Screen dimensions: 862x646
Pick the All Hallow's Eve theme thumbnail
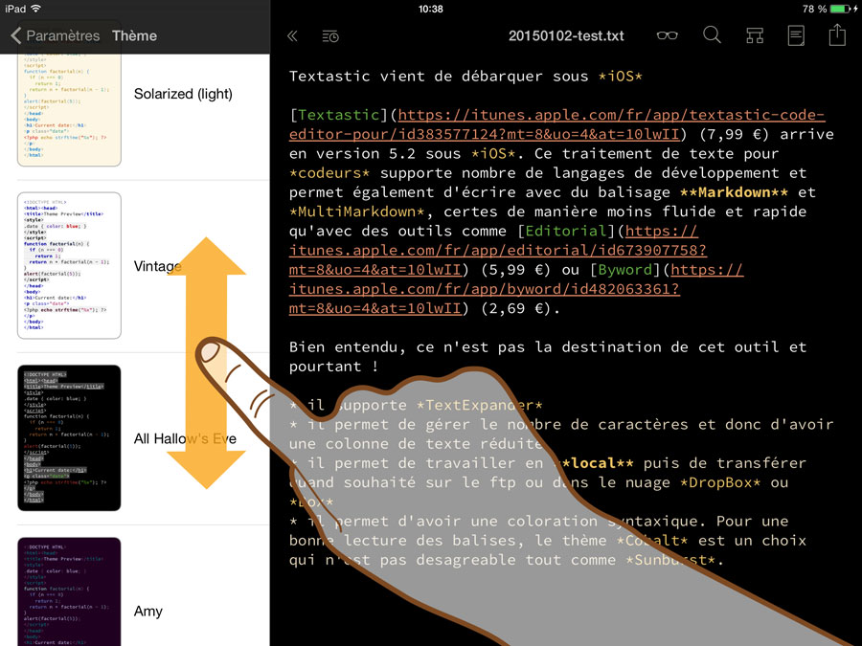69,437
